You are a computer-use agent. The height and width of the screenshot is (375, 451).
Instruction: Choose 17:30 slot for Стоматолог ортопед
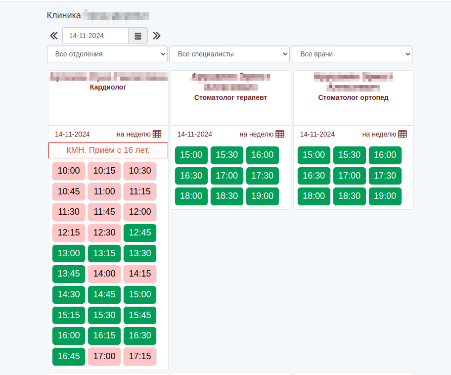385,176
